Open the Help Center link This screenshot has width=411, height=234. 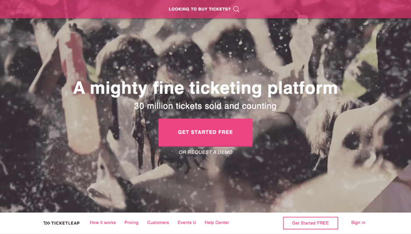pyautogui.click(x=217, y=223)
